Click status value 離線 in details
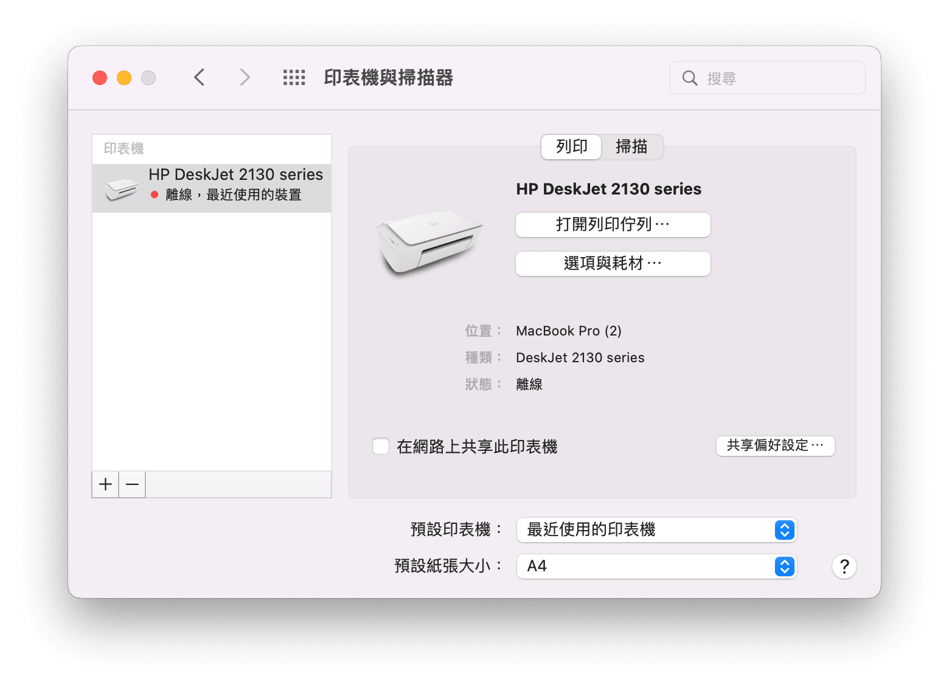Viewport: 949px width, 688px height. 529,384
